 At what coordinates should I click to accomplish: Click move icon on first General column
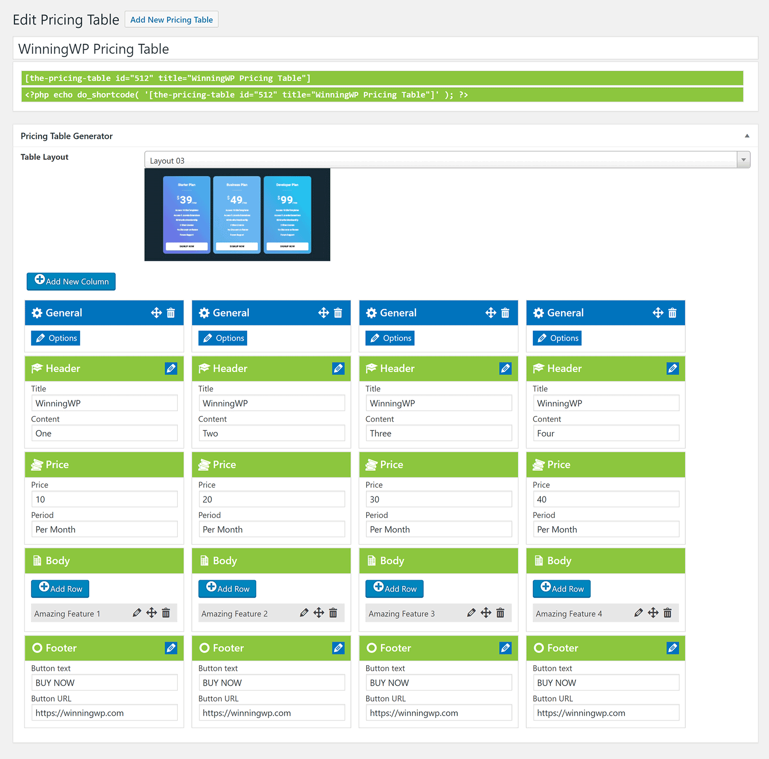(x=156, y=313)
